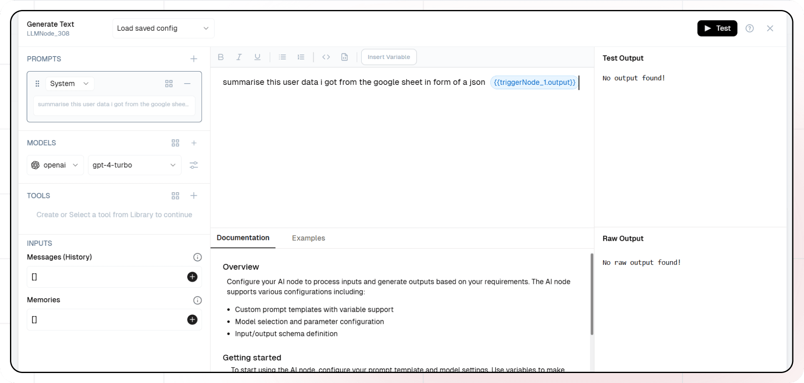Click the Insert Variable button
This screenshot has height=383, width=804.
(x=389, y=57)
